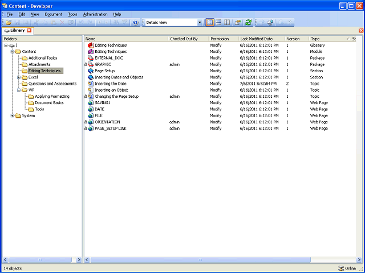Screen dimensions: 365x273
Task: Open the File menu
Action: pyautogui.click(x=10, y=14)
